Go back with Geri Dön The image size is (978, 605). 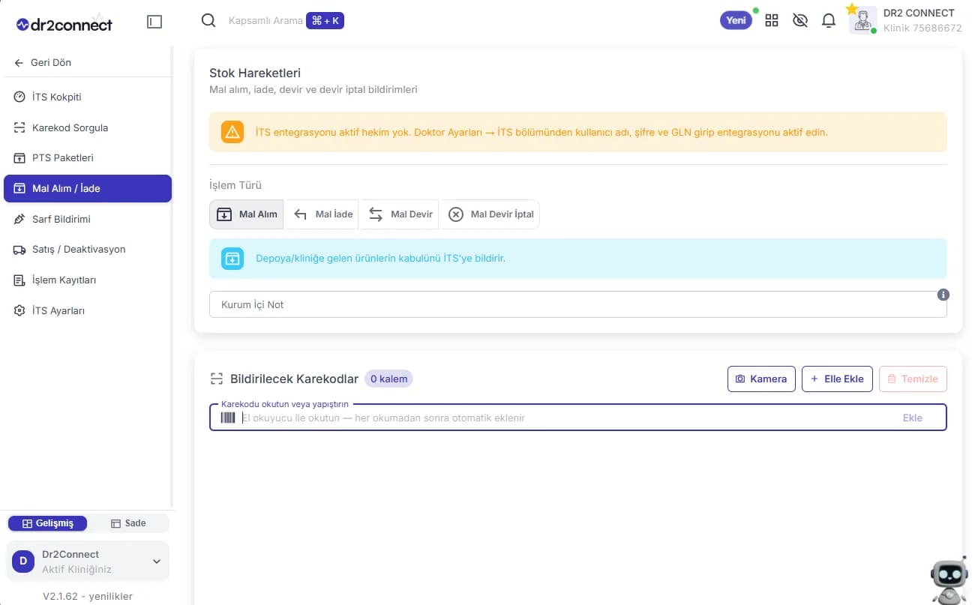point(43,63)
